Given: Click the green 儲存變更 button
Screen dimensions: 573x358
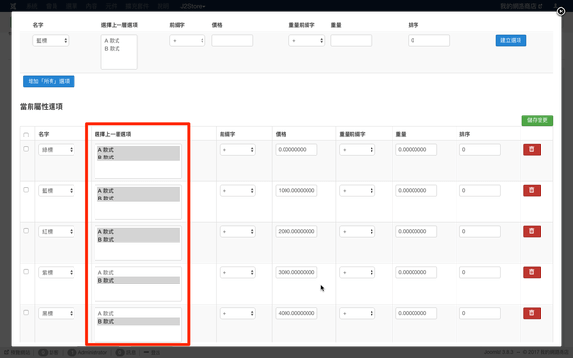Looking at the screenshot, I should [x=537, y=120].
